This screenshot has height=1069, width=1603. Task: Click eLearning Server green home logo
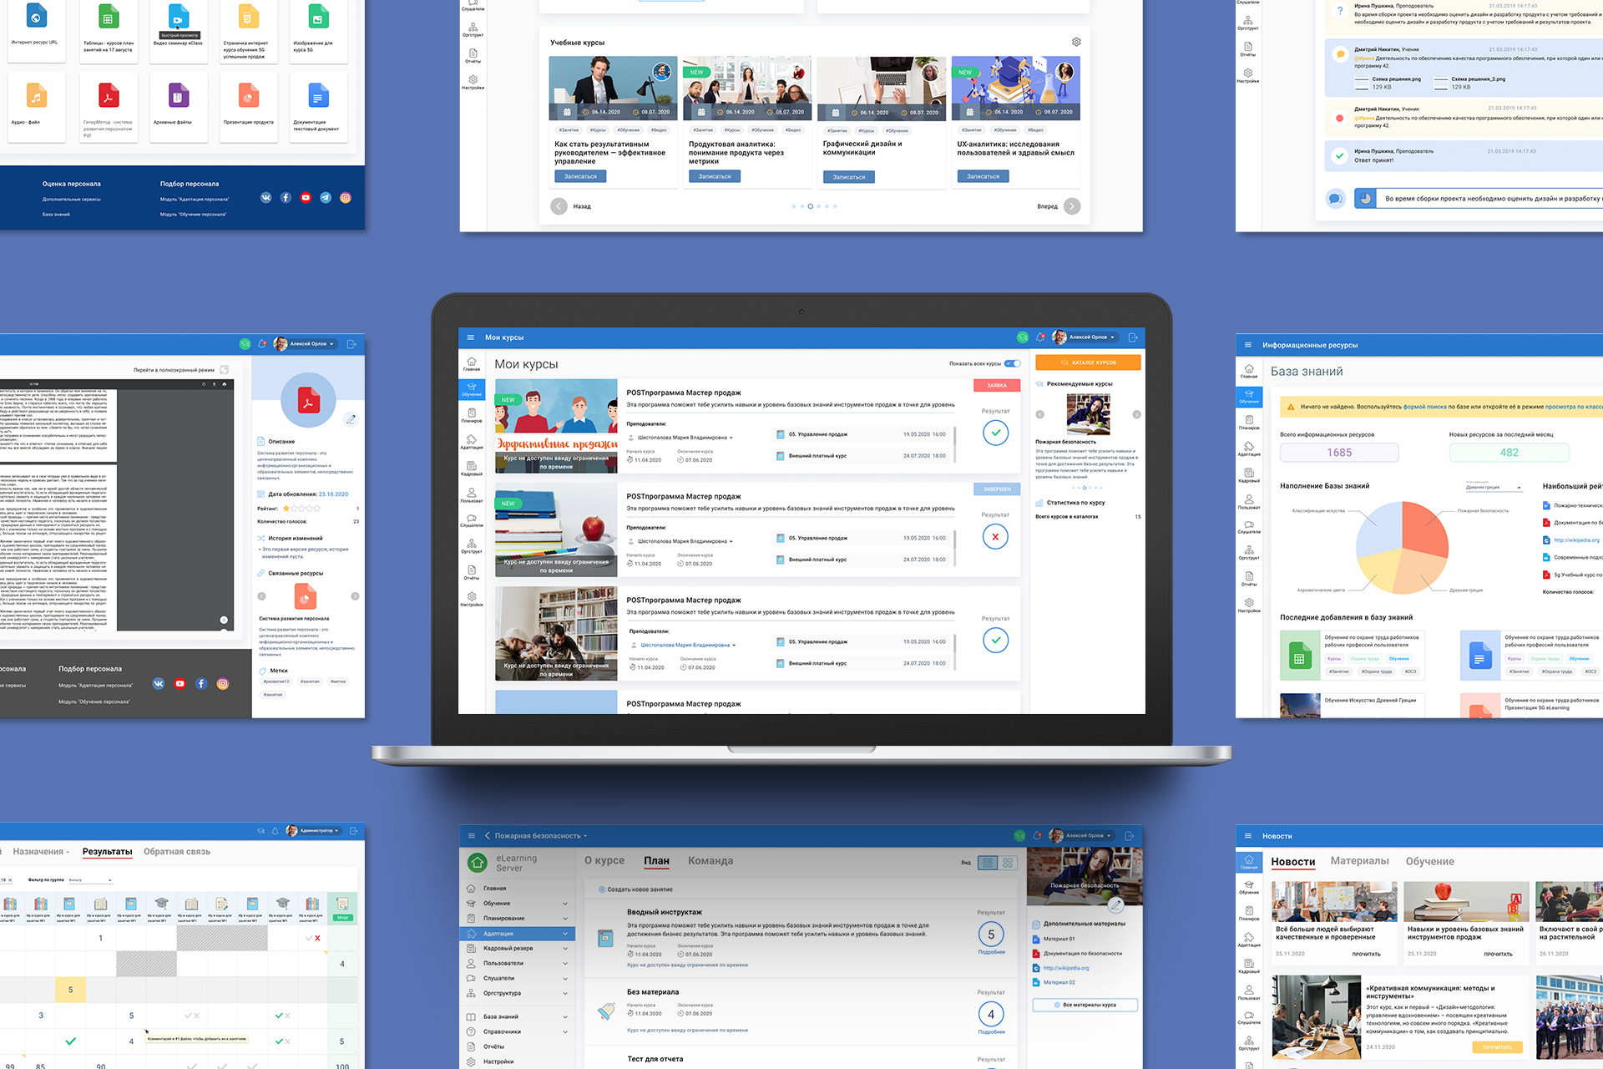478,863
